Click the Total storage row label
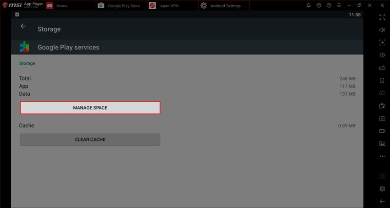 25,78
